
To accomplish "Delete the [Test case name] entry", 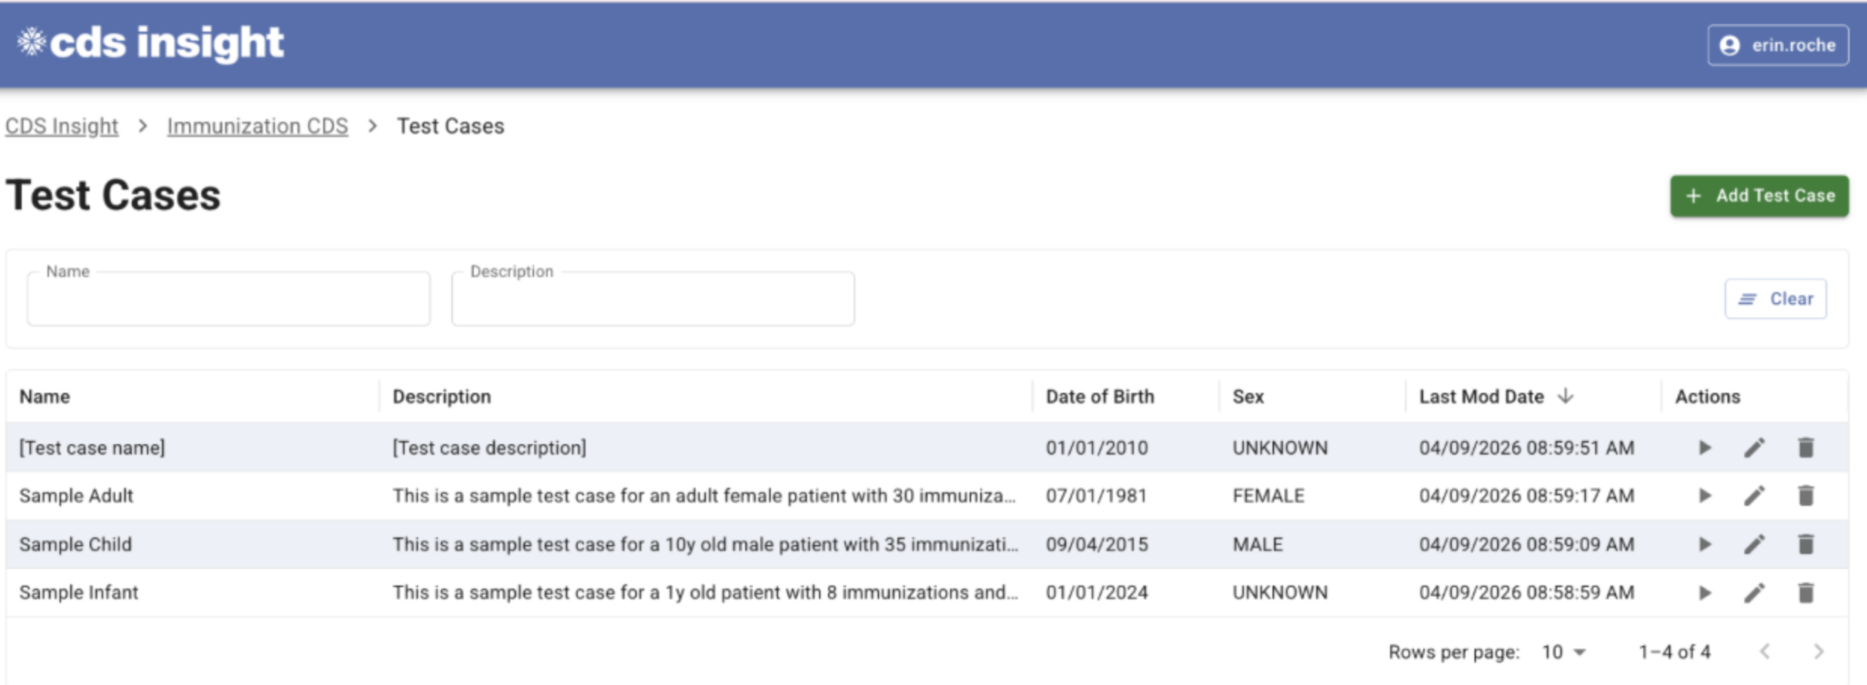I will point(1805,448).
